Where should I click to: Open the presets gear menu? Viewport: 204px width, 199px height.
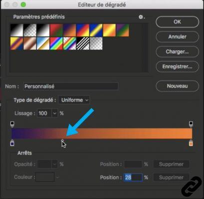(142, 17)
